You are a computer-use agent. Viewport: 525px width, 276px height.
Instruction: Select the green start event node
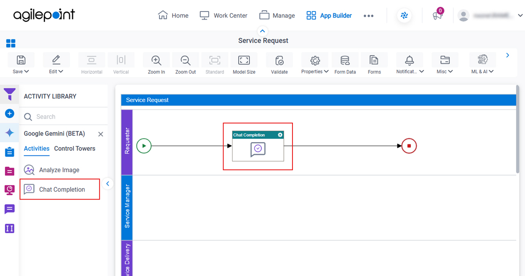pos(144,146)
